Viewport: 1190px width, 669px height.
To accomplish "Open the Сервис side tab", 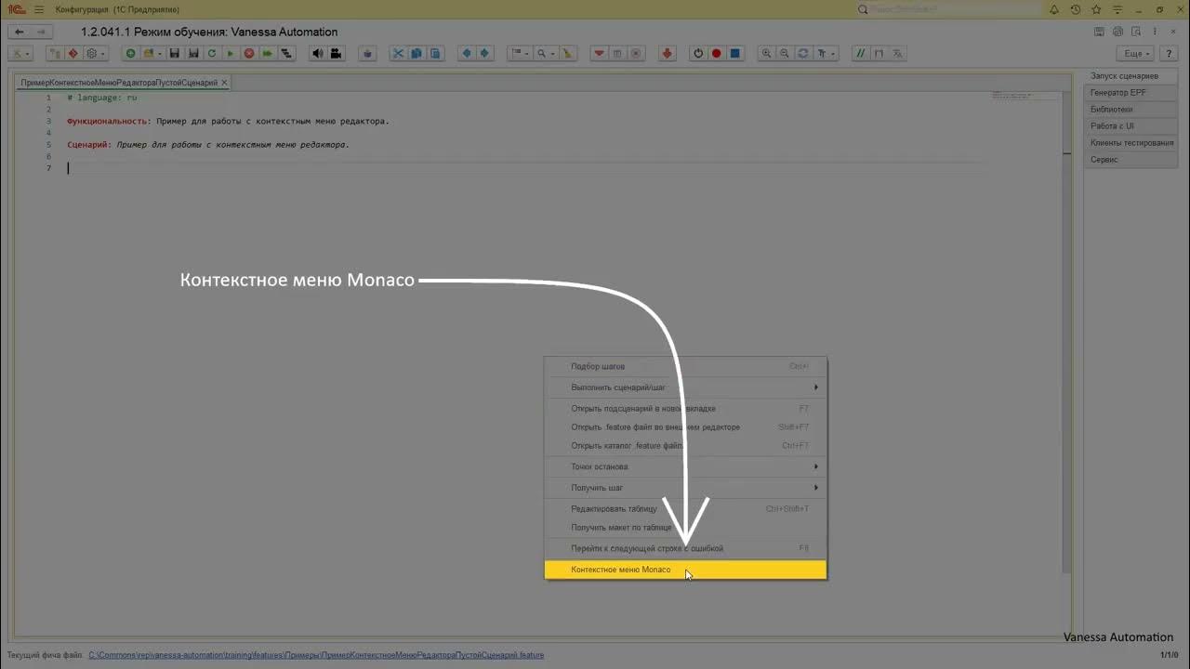I will pos(1130,160).
